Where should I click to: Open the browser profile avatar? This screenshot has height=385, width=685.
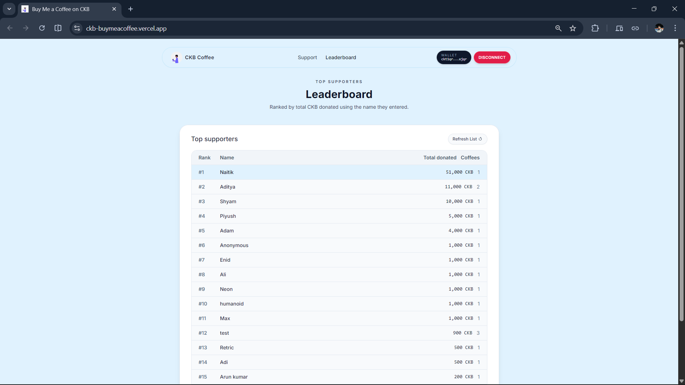(x=659, y=28)
